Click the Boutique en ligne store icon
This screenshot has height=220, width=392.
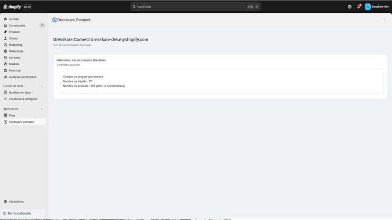point(5,93)
